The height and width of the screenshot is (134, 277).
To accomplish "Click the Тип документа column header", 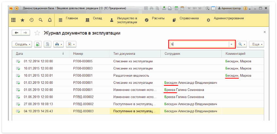I will coord(124,53).
